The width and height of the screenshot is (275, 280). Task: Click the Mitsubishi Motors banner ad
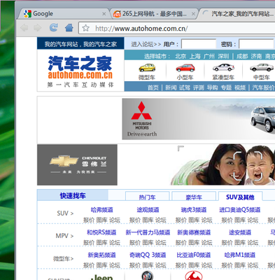pyautogui.click(x=199, y=119)
